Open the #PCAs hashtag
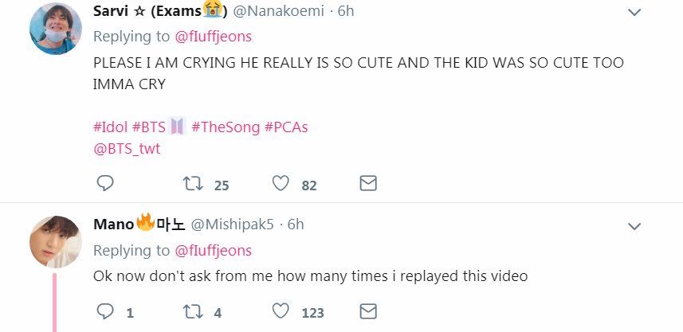This screenshot has width=683, height=332. pos(285,126)
